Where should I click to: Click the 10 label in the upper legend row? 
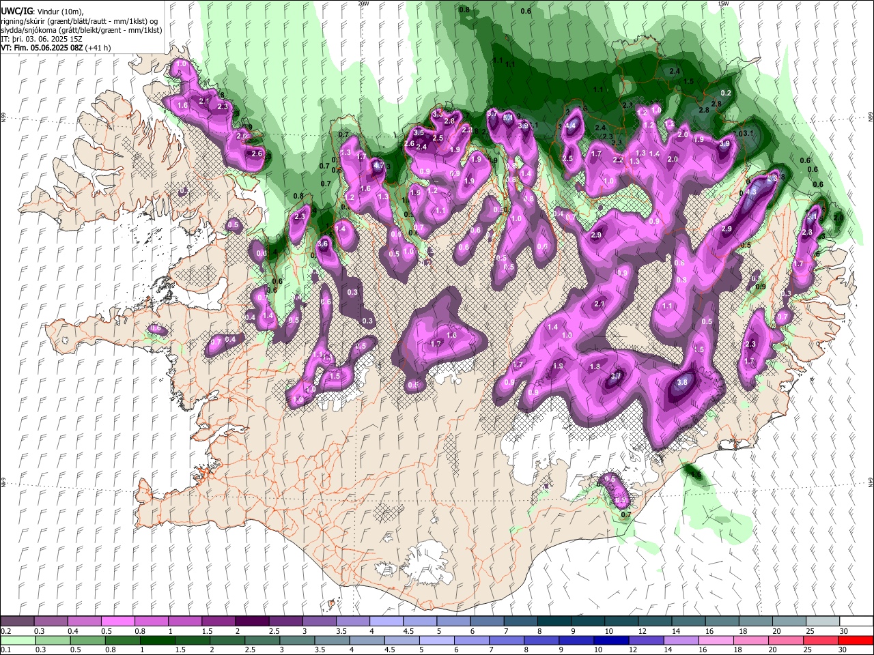[608, 631]
